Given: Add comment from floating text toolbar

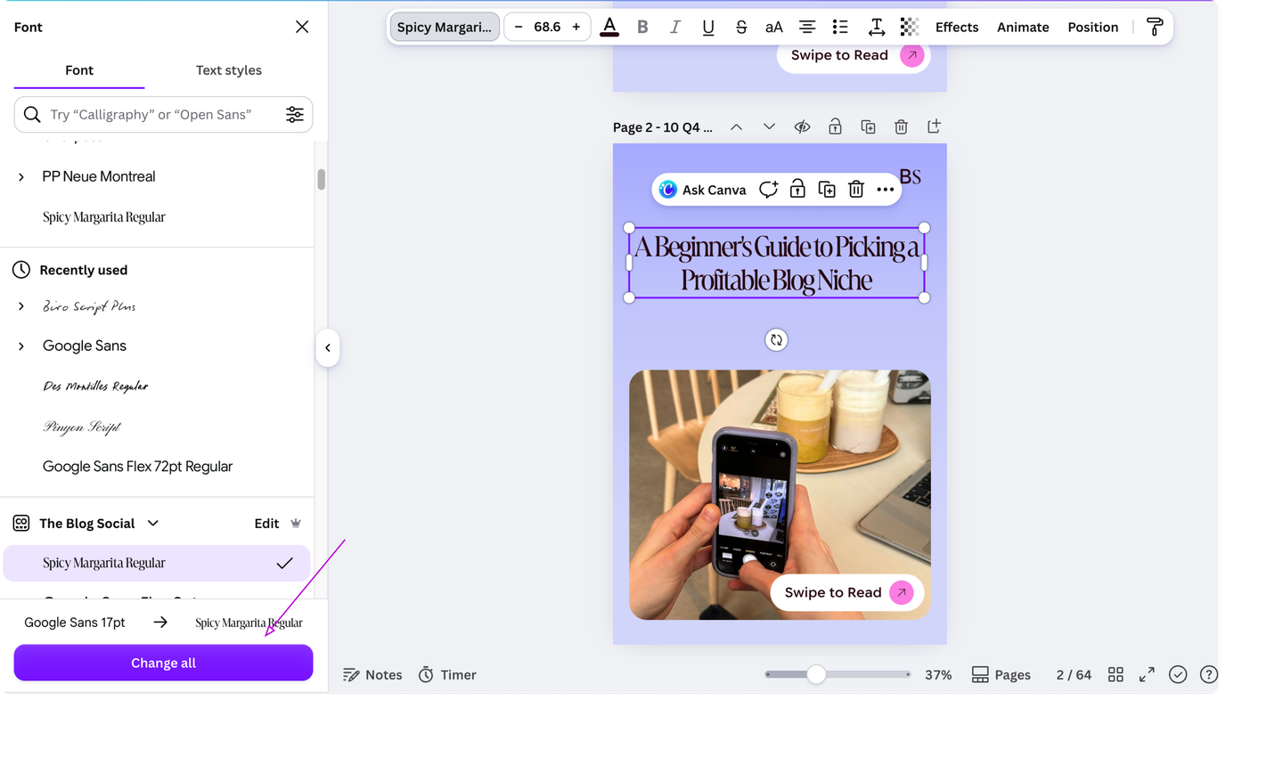Looking at the screenshot, I should click(x=768, y=189).
